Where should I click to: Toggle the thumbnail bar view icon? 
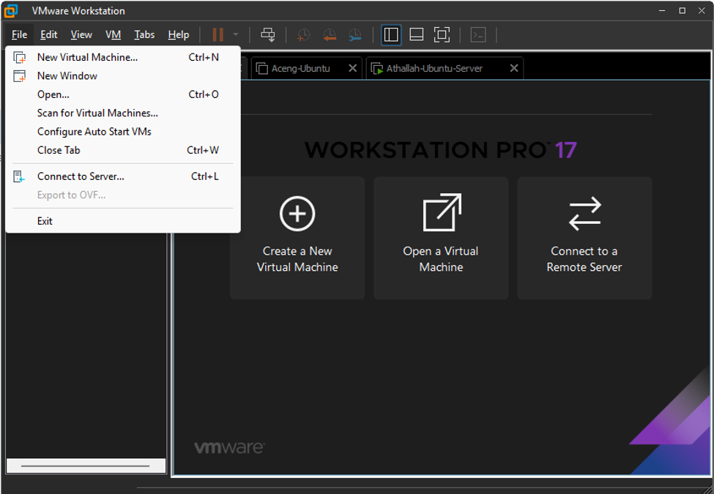pyautogui.click(x=417, y=34)
